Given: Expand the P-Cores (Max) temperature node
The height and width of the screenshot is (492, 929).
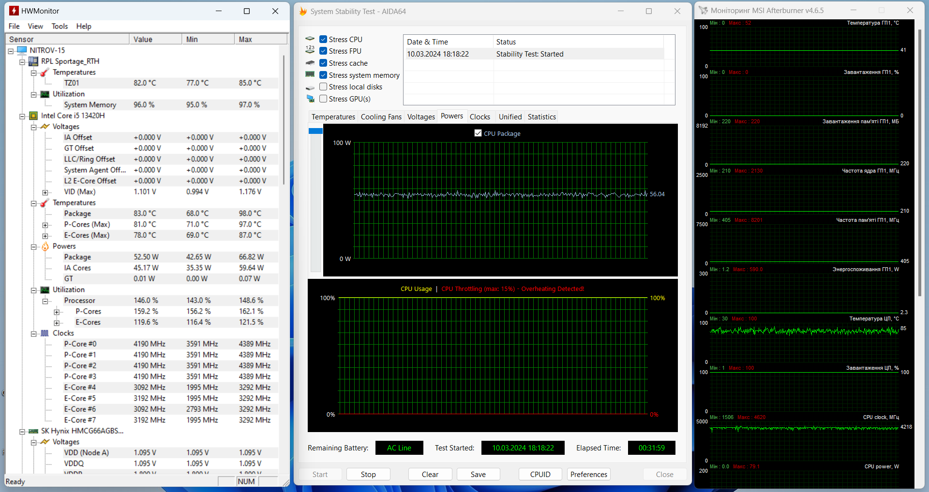Looking at the screenshot, I should coord(45,225).
